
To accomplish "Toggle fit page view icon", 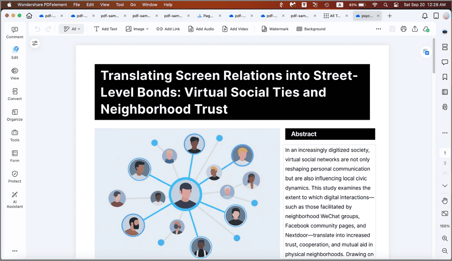I will tap(445, 213).
